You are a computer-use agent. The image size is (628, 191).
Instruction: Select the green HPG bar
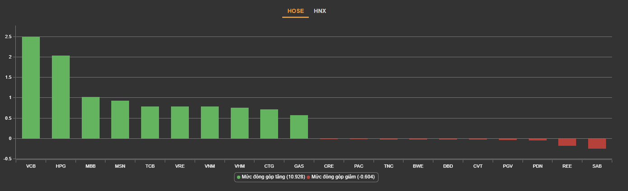click(x=61, y=97)
